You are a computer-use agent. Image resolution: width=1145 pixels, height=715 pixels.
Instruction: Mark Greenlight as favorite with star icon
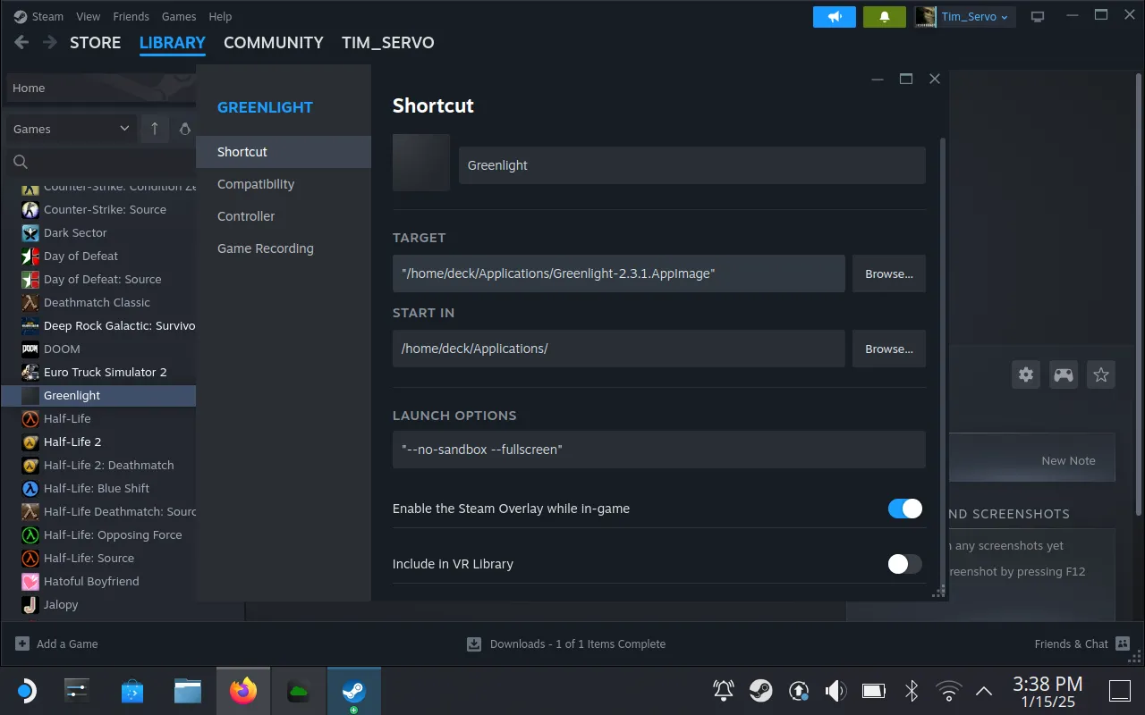[1100, 374]
